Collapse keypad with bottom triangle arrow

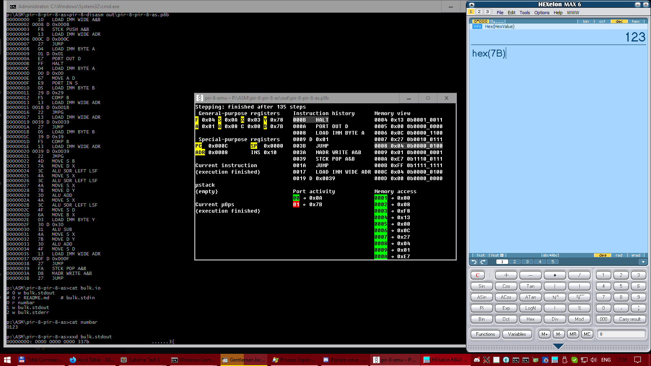pos(558,346)
